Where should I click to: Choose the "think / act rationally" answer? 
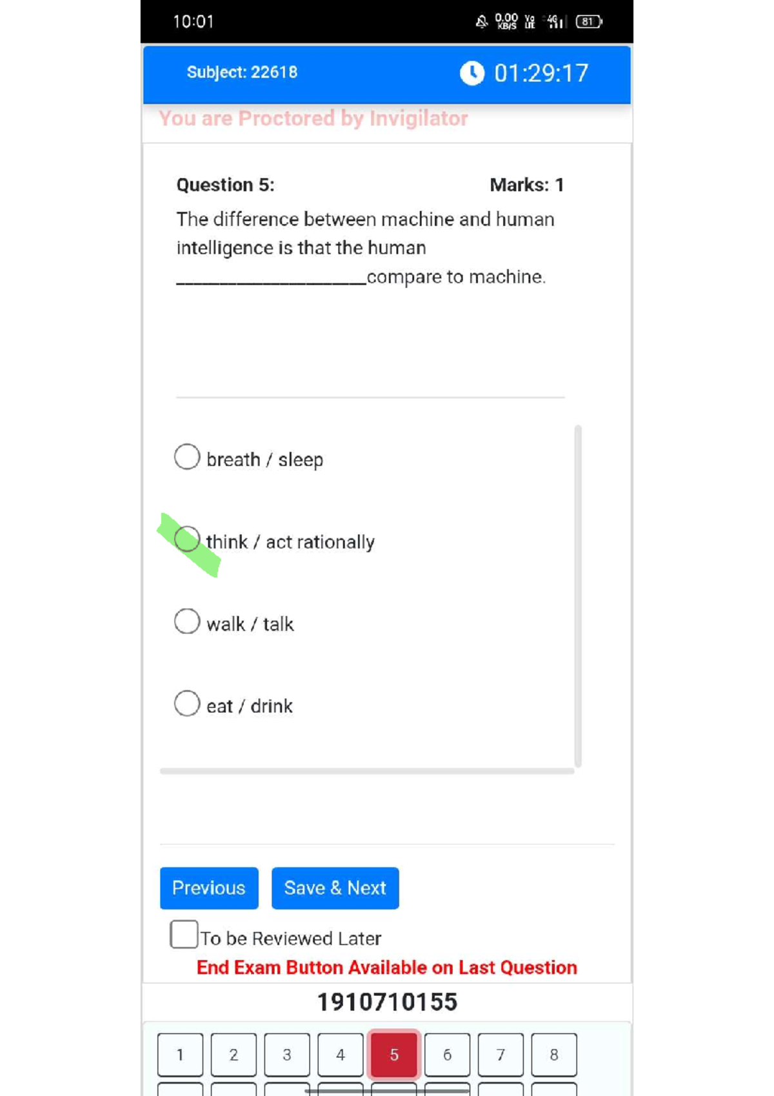pos(187,539)
